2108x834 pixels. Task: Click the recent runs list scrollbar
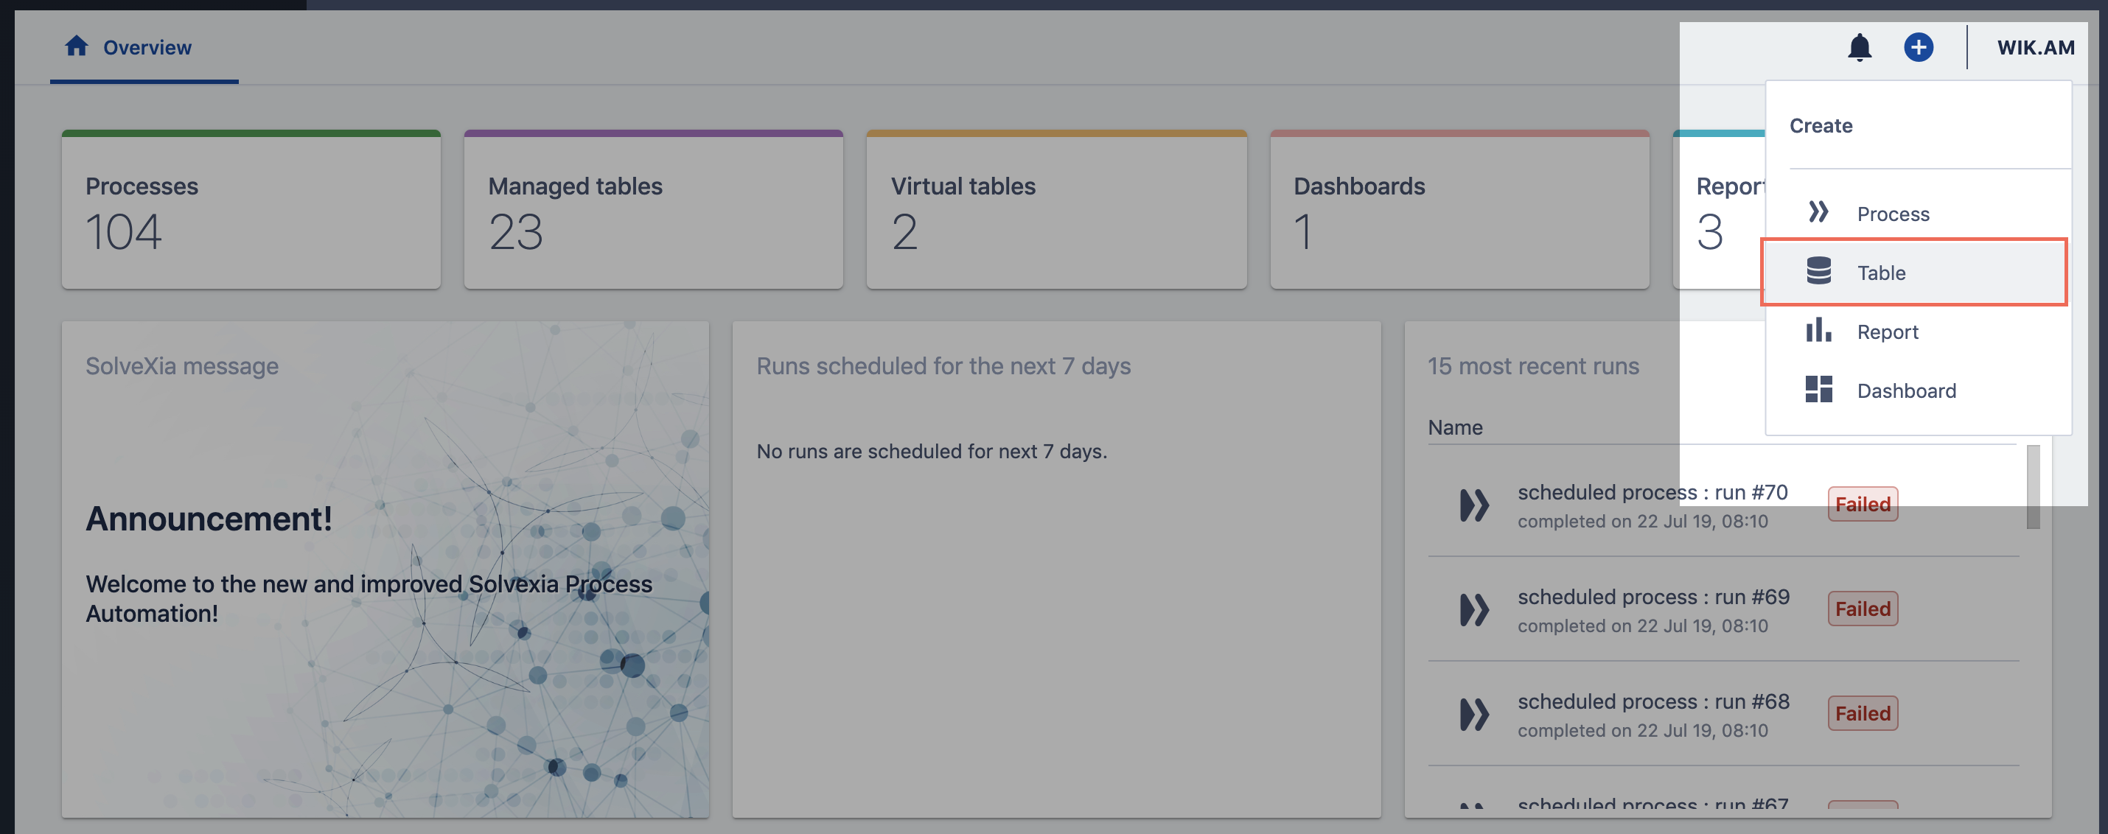[x=2032, y=487]
